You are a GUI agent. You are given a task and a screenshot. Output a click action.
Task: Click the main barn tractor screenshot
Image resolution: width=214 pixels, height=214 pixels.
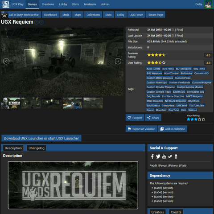[x=62, y=62]
